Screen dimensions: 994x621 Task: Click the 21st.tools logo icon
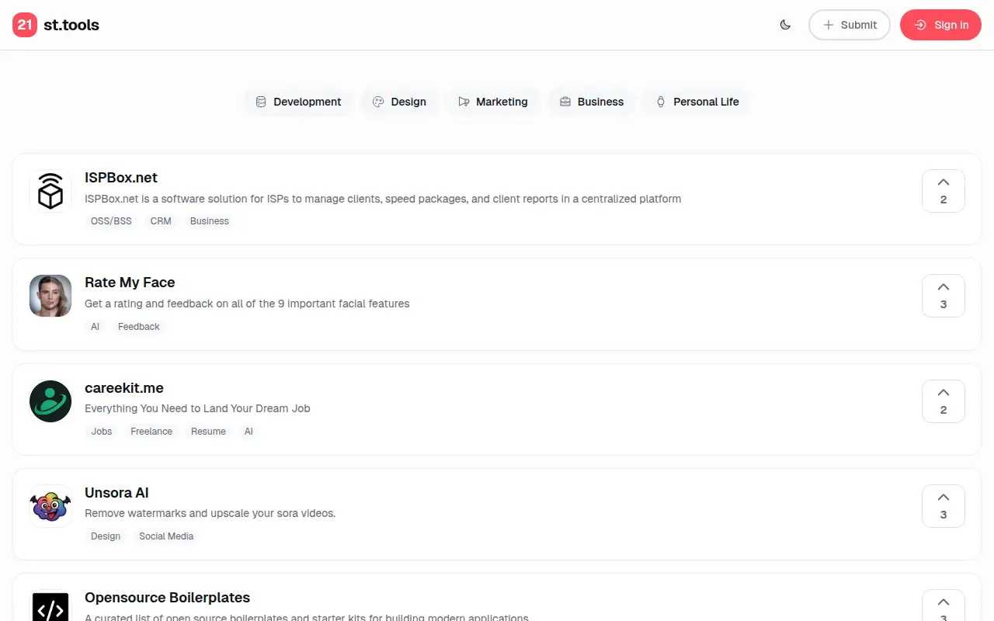point(25,25)
